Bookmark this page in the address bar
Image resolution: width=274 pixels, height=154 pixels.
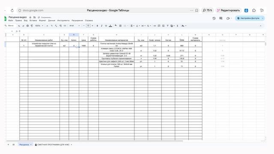click(197, 10)
